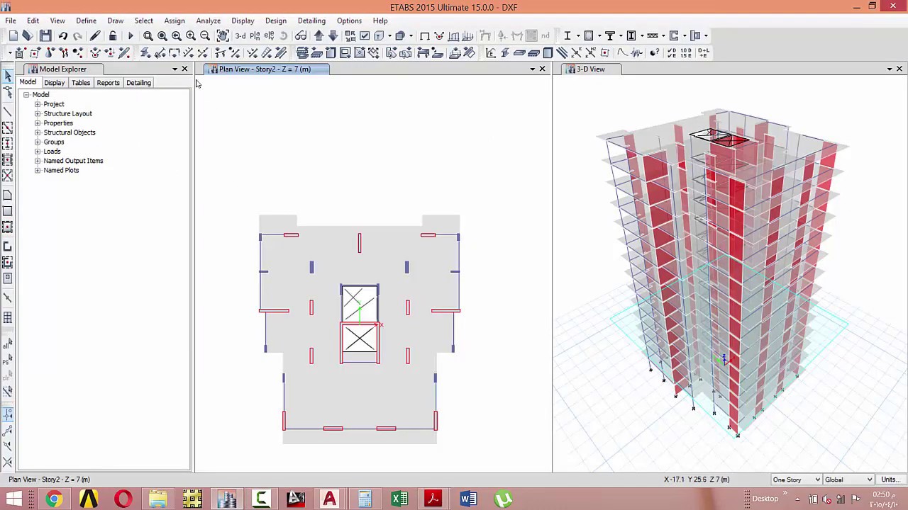Run analysis with the play arrow icon
908x510 pixels.
(x=131, y=35)
